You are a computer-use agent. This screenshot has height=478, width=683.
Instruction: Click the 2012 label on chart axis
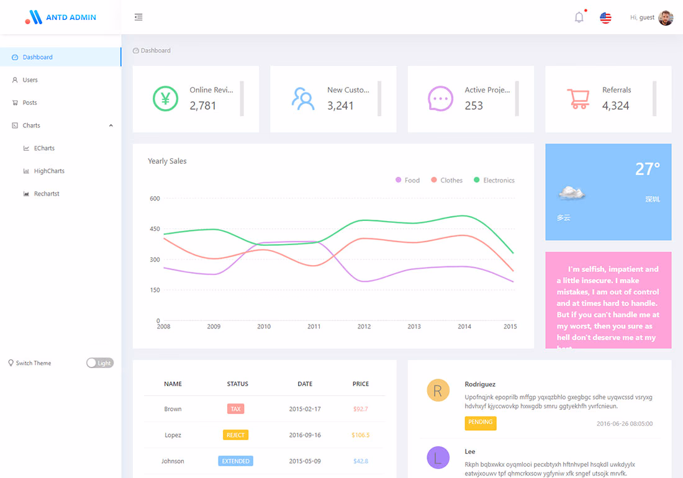[364, 327]
